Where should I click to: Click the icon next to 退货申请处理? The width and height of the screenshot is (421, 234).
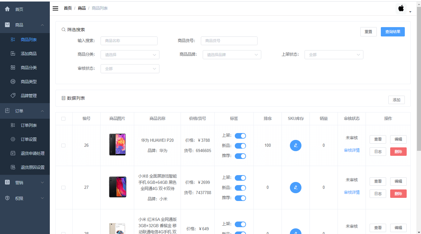point(13,153)
